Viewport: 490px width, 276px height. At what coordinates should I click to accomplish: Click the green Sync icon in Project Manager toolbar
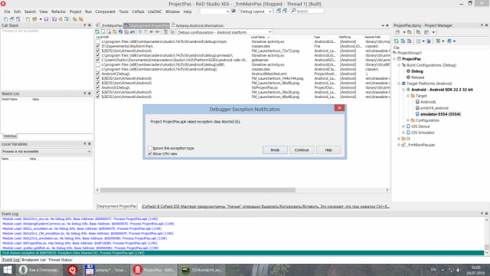[397, 41]
